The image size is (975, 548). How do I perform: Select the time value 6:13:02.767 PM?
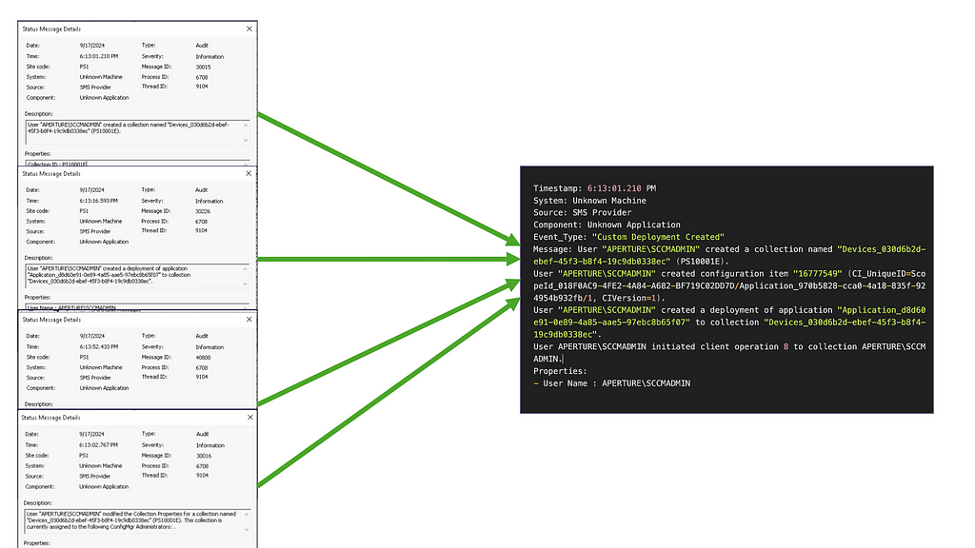click(98, 445)
